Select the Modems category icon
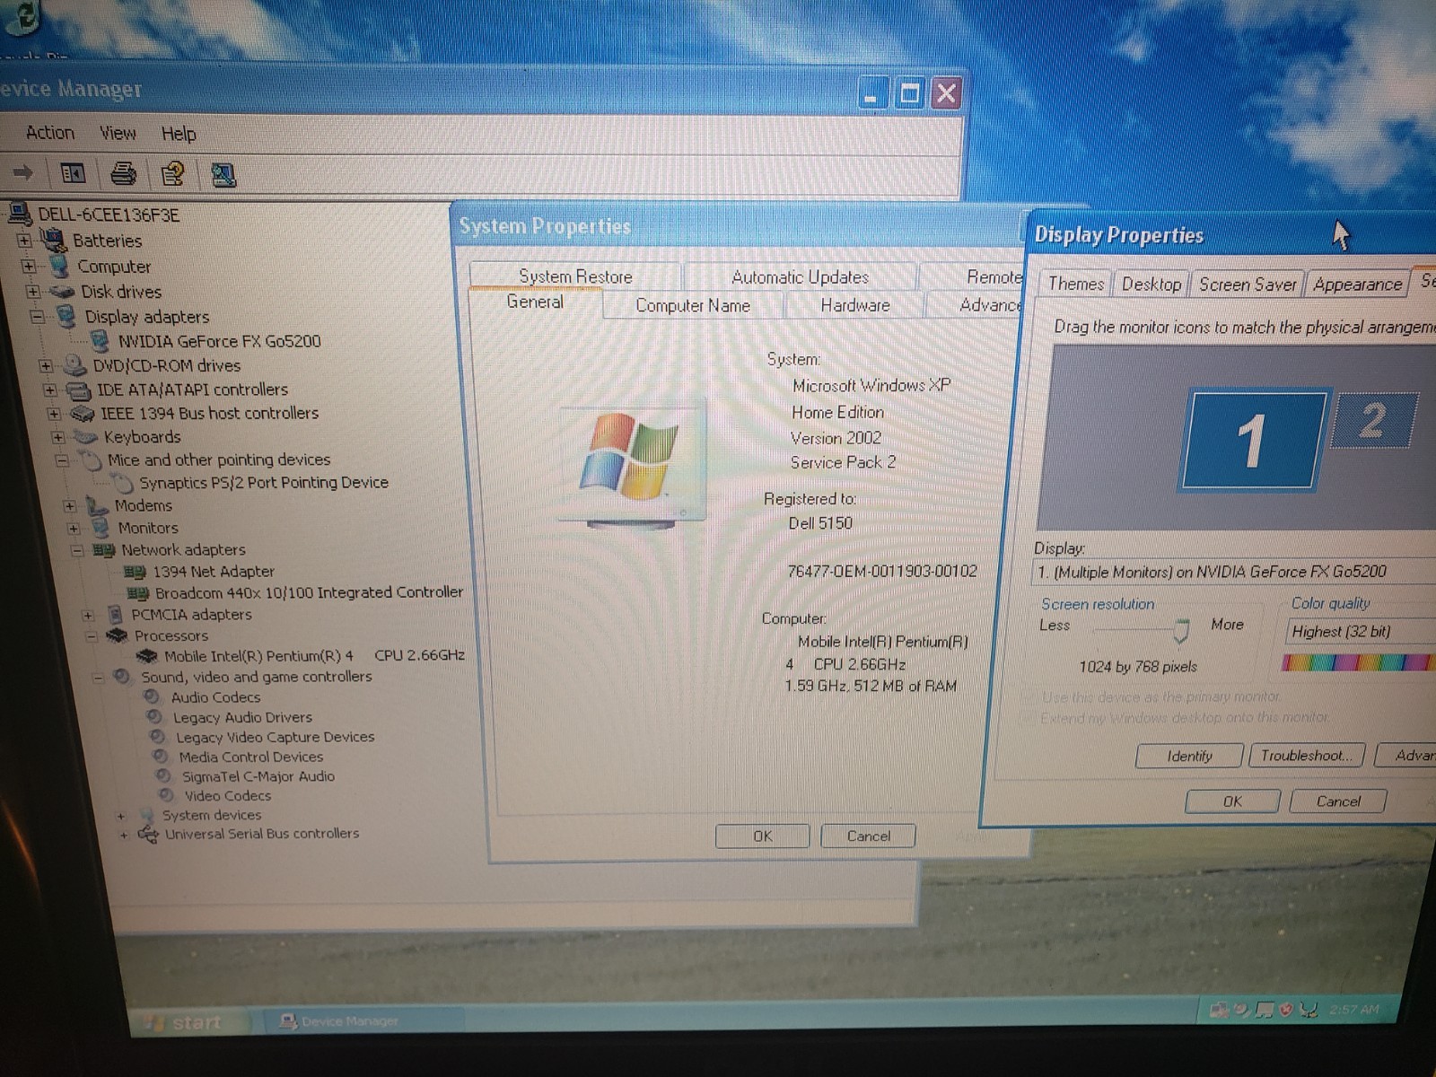The image size is (1436, 1077). [97, 505]
